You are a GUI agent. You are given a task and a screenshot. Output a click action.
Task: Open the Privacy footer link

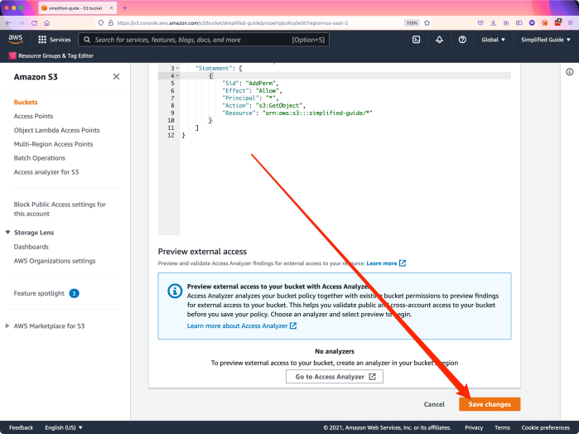[x=474, y=427]
